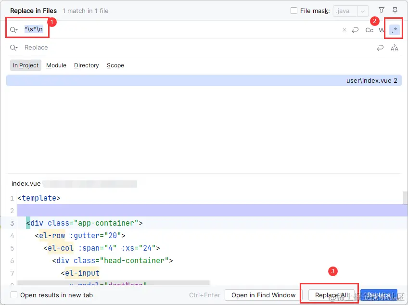Open the filter search results icon
The height and width of the screenshot is (305, 408).
[382, 11]
